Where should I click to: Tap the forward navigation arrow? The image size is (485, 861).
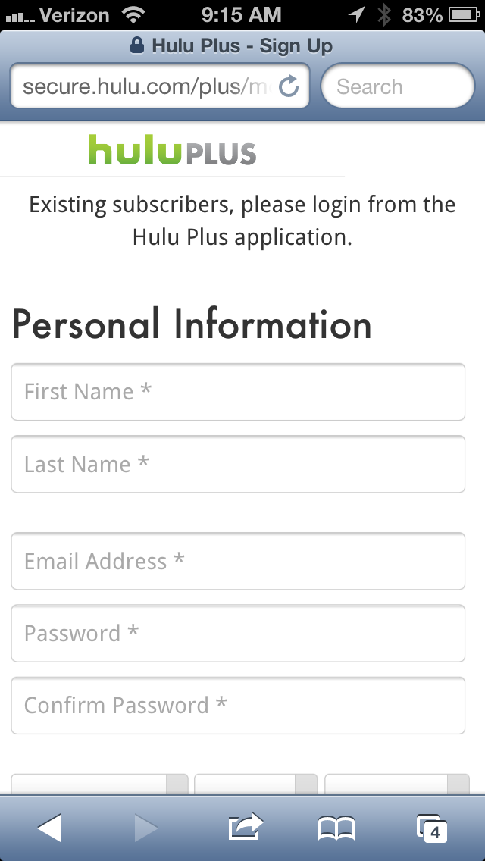[146, 828]
